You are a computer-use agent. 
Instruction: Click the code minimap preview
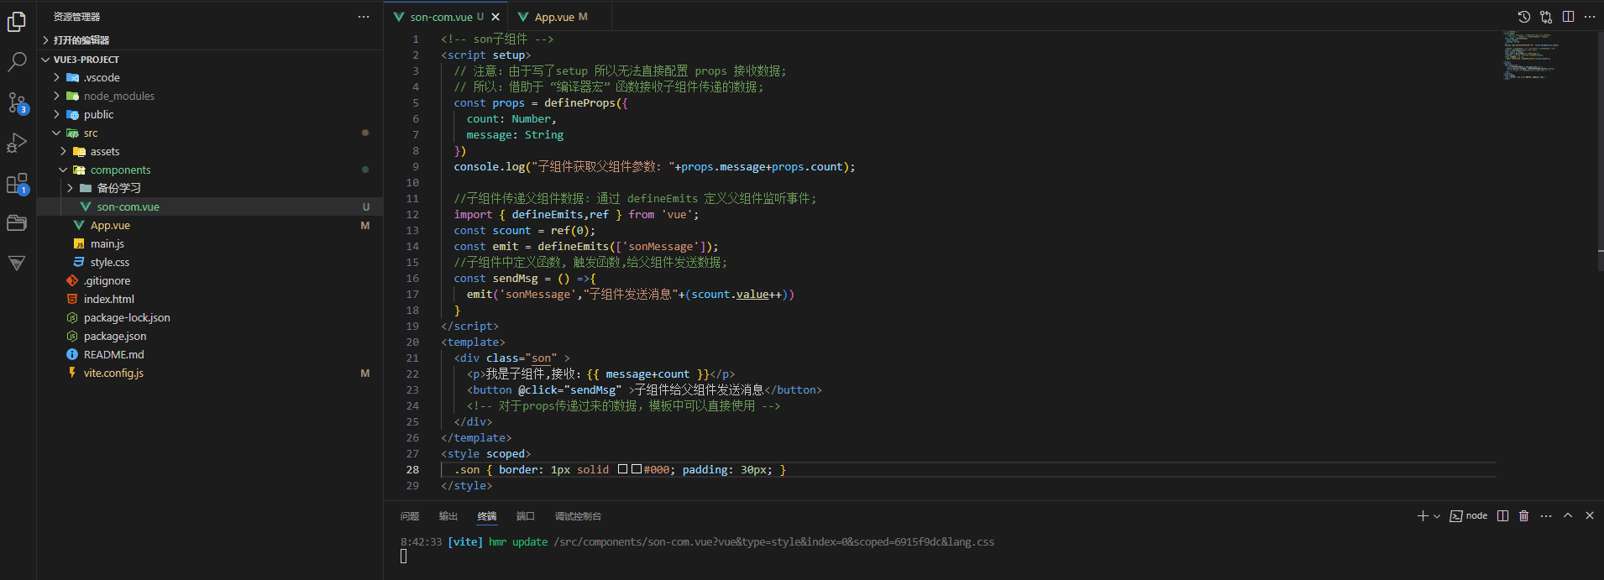1531,55
